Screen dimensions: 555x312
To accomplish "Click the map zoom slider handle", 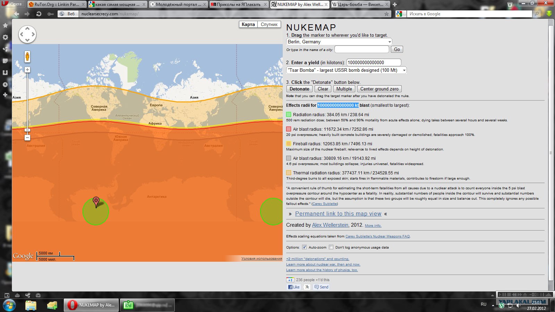I will point(27,130).
